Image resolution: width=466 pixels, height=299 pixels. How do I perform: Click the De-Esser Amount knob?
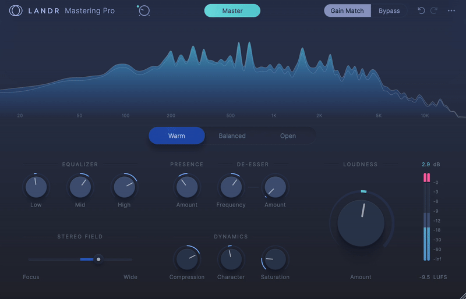click(275, 187)
